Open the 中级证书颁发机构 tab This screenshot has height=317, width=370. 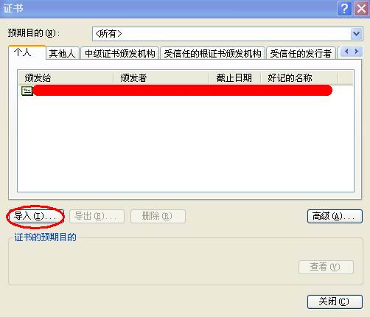pyautogui.click(x=120, y=53)
